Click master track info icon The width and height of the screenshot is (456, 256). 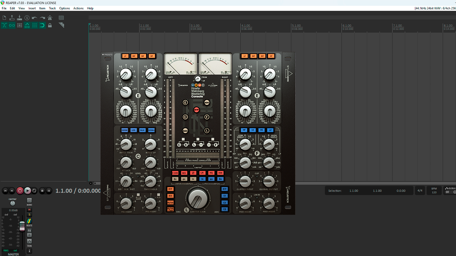(29, 251)
